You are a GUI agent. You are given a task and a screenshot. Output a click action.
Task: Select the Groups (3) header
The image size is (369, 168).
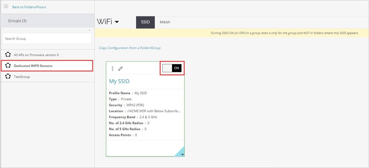click(47, 21)
